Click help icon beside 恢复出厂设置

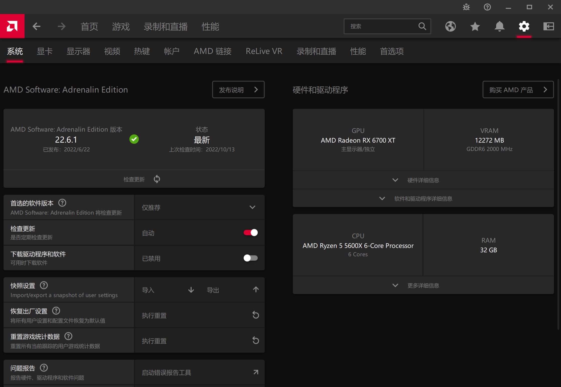56,311
